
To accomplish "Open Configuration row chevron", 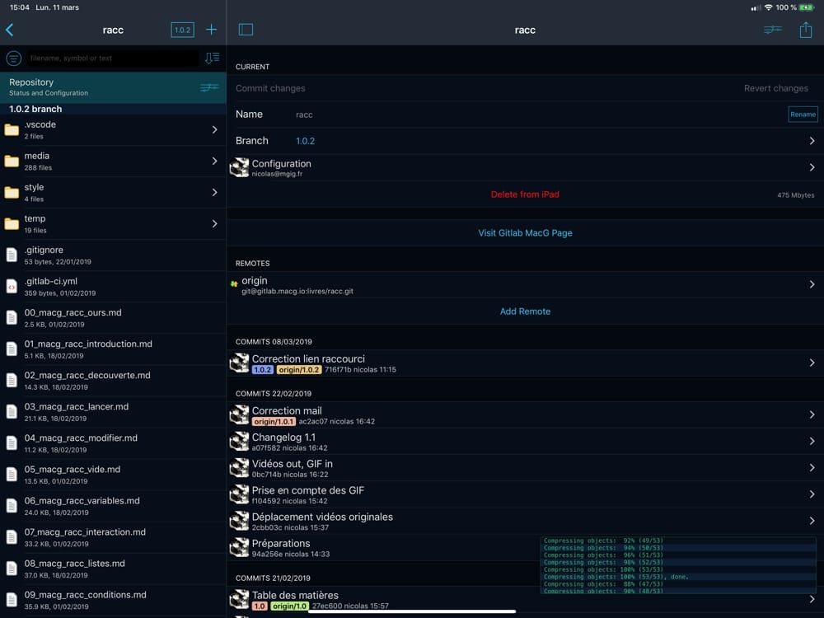I will (x=812, y=167).
